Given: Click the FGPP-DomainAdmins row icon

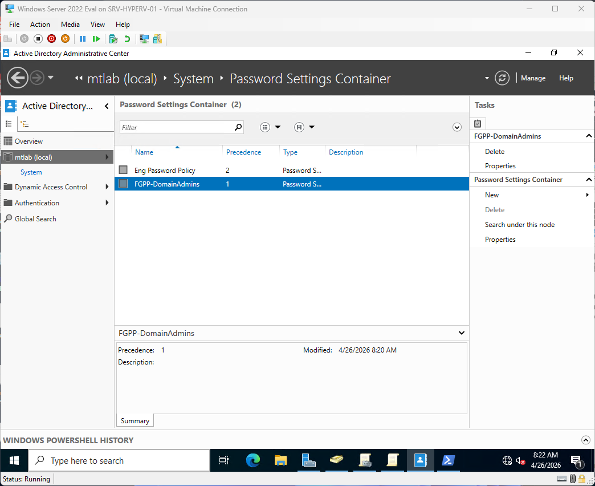Looking at the screenshot, I should pyautogui.click(x=123, y=184).
